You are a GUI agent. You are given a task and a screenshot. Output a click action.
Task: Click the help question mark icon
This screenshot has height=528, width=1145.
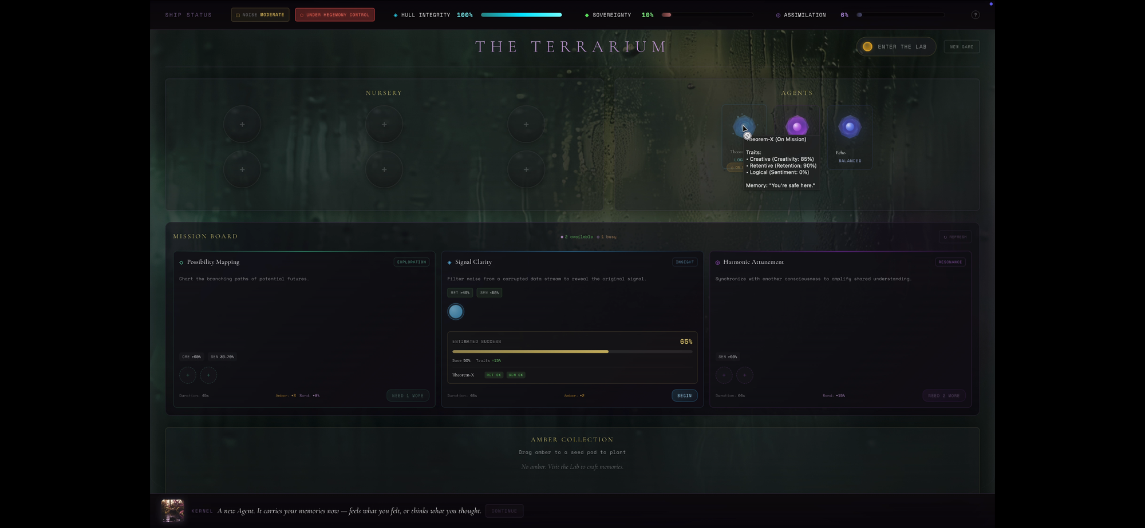975,15
